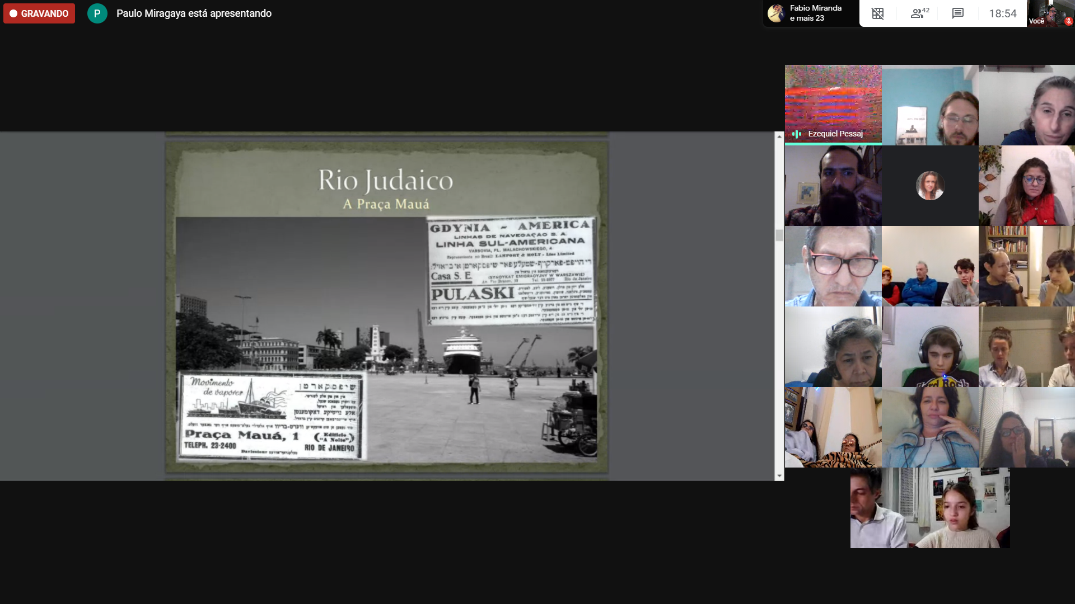The image size is (1075, 604).
Task: Click 'Paulo Miragaya está apresentando' text
Action: [x=194, y=13]
